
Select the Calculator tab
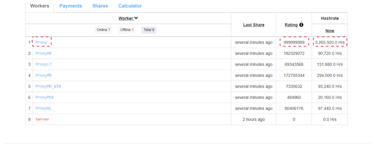tap(130, 6)
